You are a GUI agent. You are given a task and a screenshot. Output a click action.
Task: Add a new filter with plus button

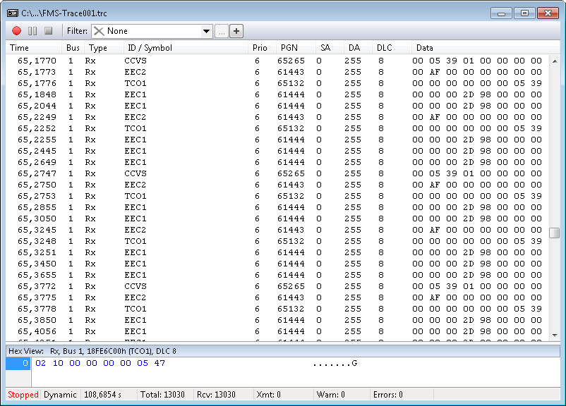click(x=236, y=31)
